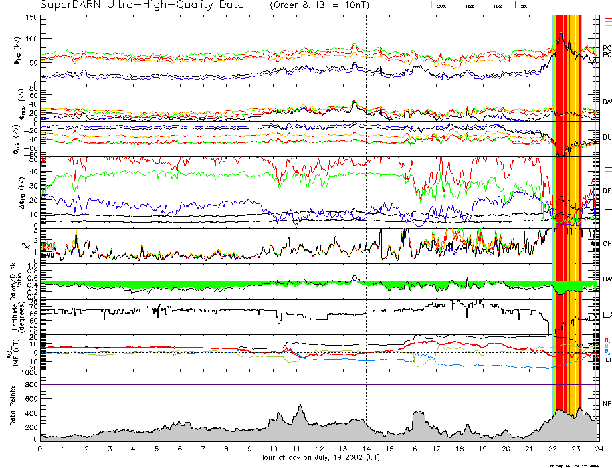The image size is (612, 468).
Task: Click the grey data points area near hour 16
Action: (418, 431)
